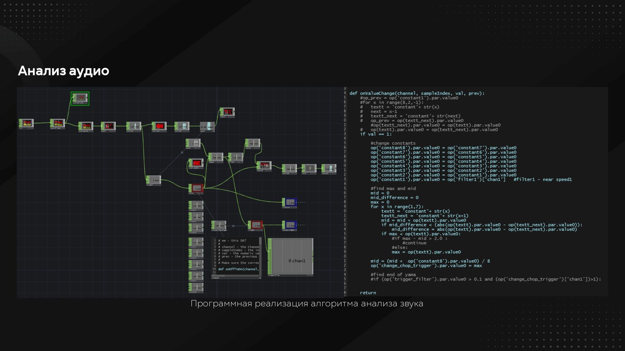Select the bottom constant node in the column
The image size is (625, 351).
tap(196, 287)
